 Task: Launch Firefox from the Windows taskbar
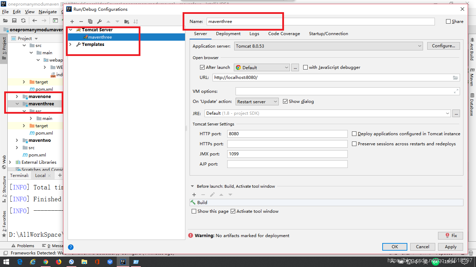[59, 262]
